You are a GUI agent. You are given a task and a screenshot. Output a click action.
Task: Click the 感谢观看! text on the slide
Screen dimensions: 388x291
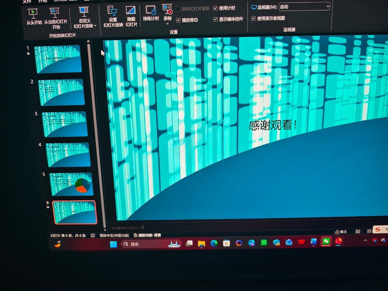273,125
